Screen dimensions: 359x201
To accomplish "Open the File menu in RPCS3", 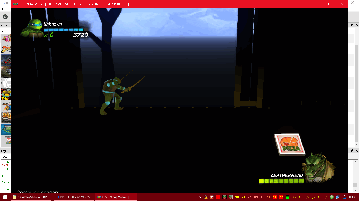I will click(x=4, y=9).
